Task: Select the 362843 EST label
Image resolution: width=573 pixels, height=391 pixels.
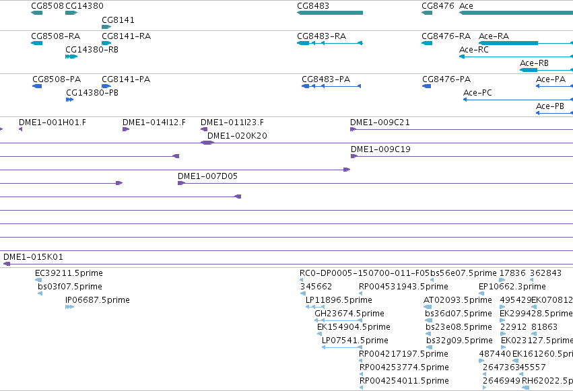Action: (x=545, y=273)
